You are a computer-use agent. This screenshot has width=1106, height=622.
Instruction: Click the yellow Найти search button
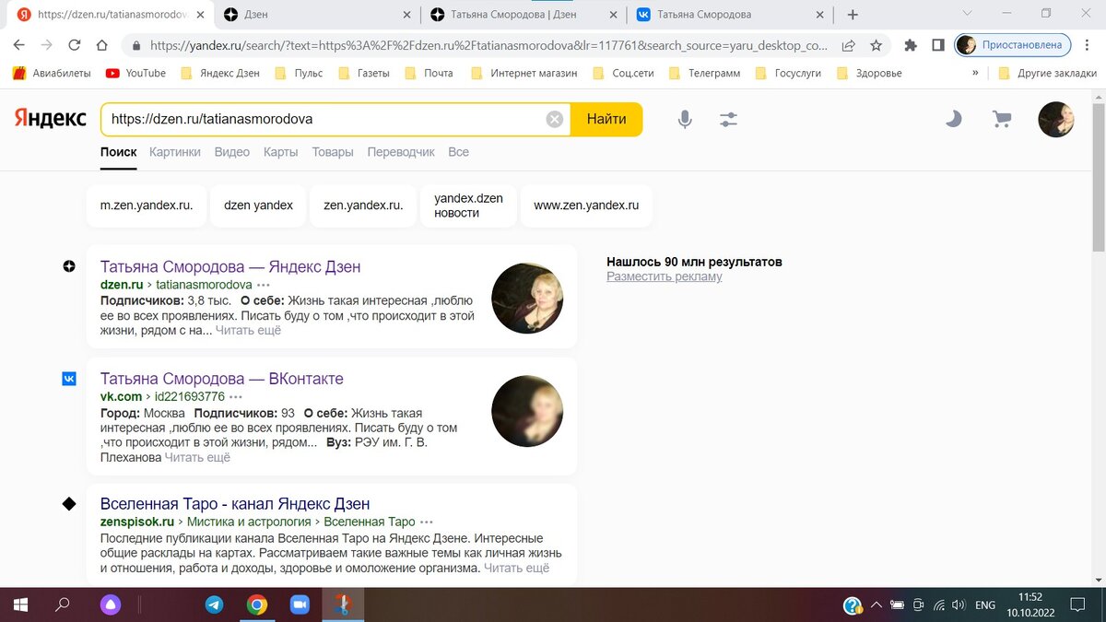pyautogui.click(x=606, y=119)
